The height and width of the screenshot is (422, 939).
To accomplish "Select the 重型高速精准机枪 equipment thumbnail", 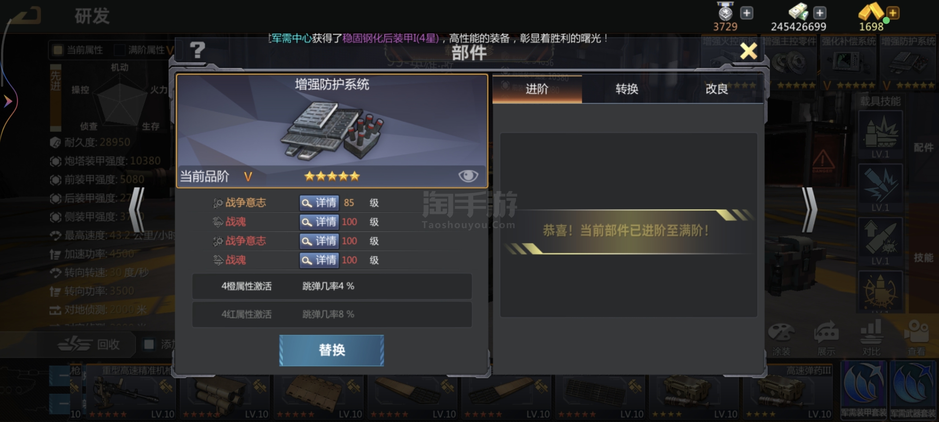I will tap(131, 392).
